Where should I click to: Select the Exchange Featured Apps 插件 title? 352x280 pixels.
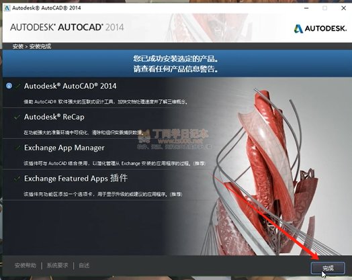click(76, 179)
